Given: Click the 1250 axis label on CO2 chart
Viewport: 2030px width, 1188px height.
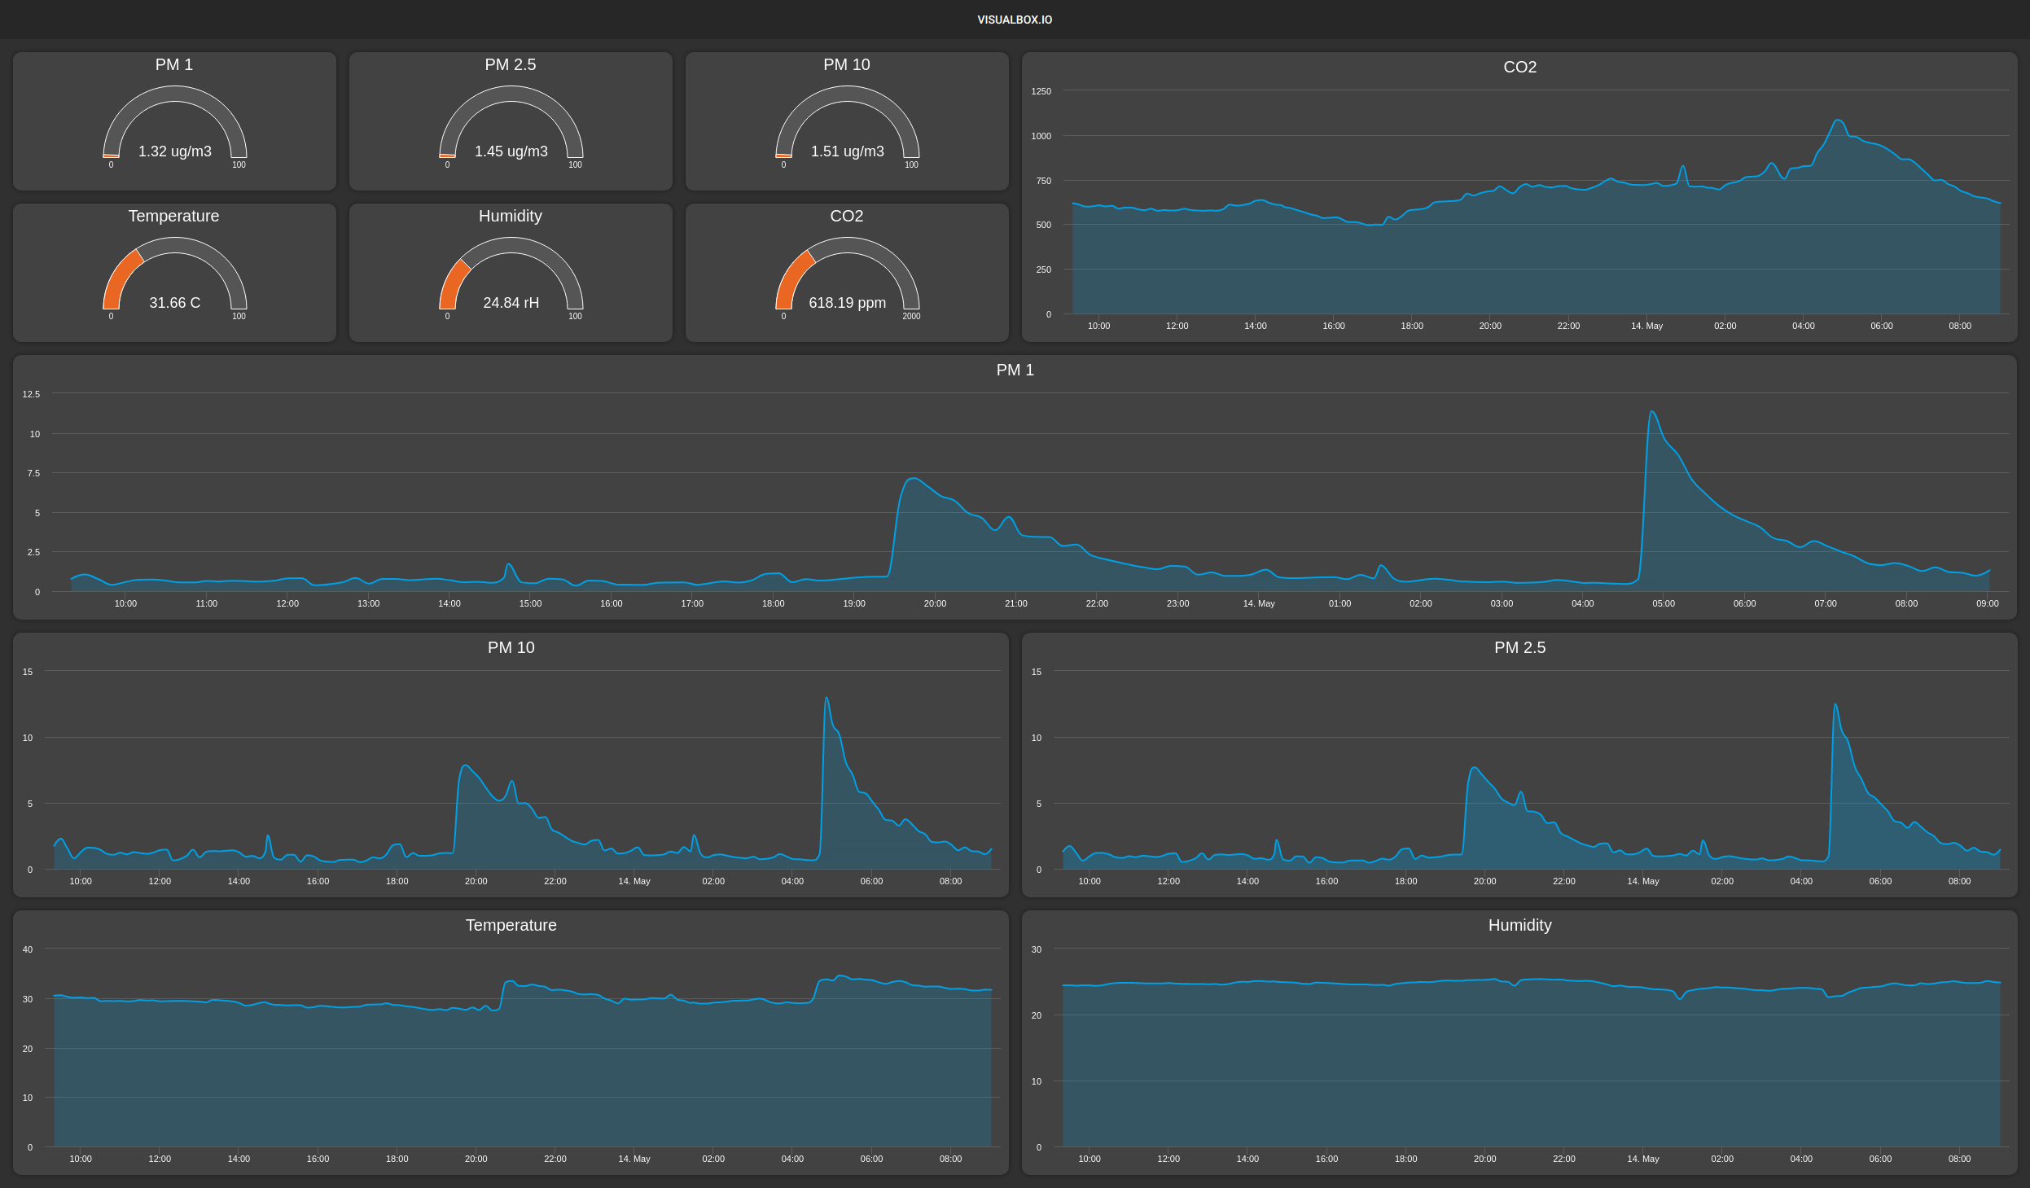Looking at the screenshot, I should (x=1041, y=91).
